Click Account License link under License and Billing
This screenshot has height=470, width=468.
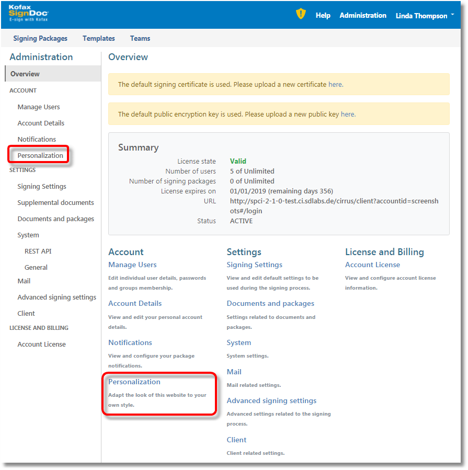372,265
